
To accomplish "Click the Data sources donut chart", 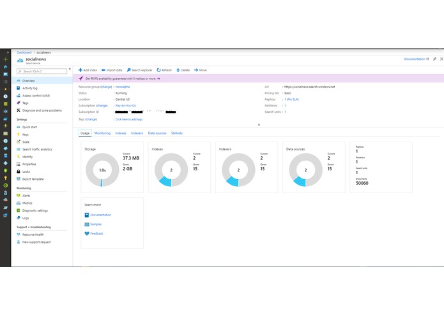I will (305, 170).
